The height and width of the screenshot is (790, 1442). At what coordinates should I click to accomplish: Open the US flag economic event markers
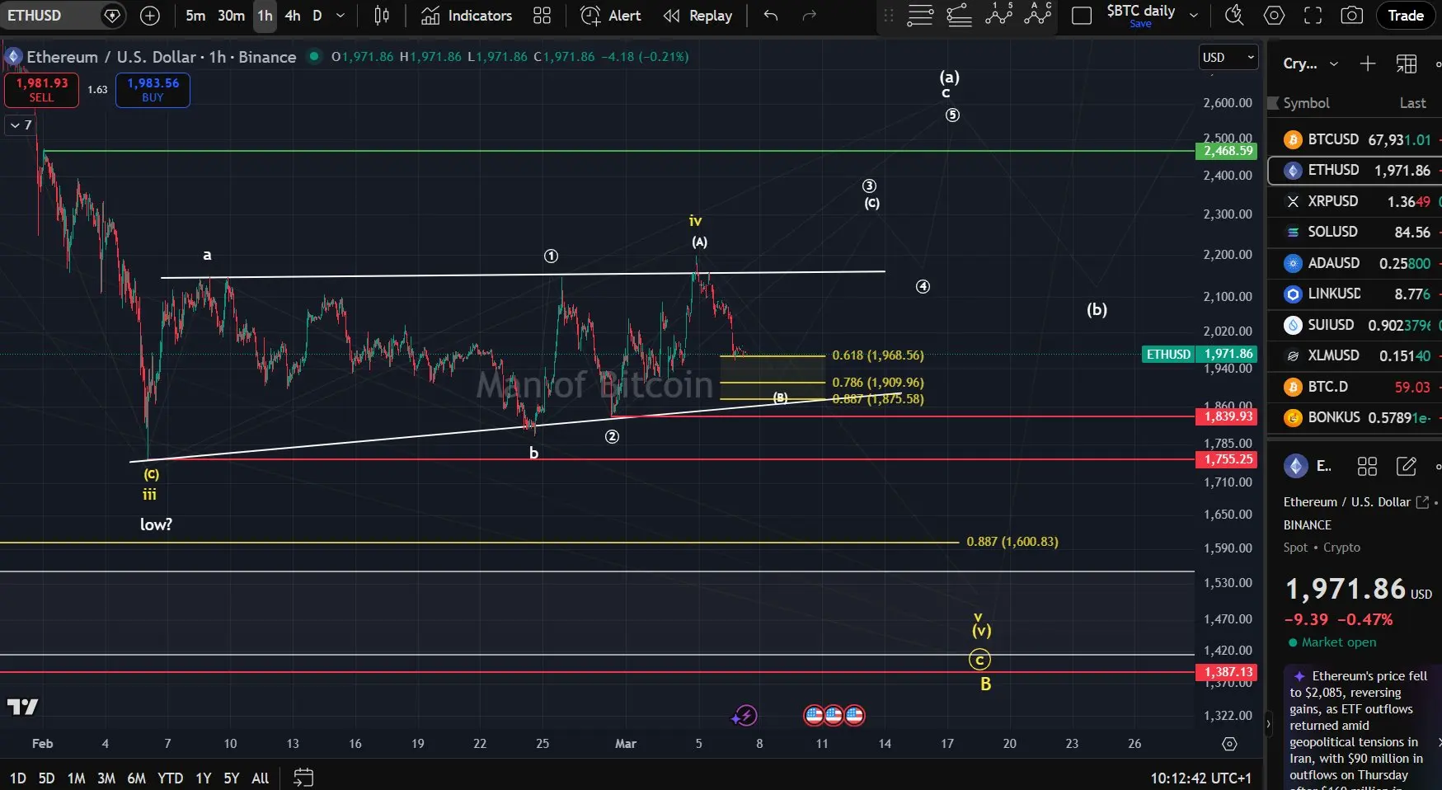click(834, 715)
